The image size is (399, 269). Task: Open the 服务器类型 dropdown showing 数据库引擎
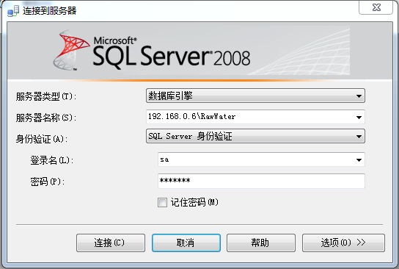point(255,96)
